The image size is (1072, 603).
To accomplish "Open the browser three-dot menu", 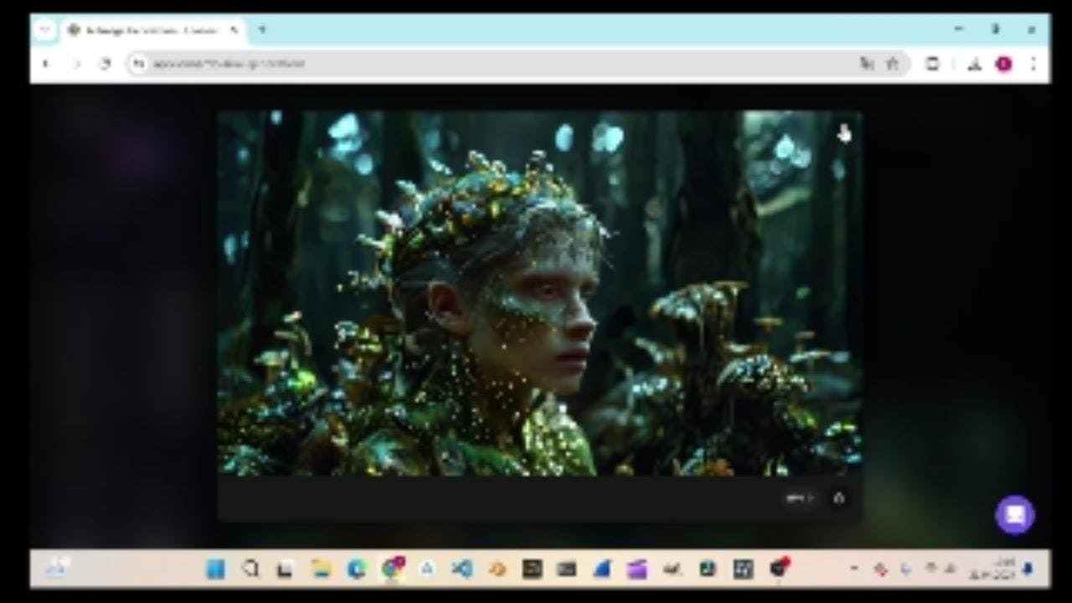I will pyautogui.click(x=1033, y=64).
